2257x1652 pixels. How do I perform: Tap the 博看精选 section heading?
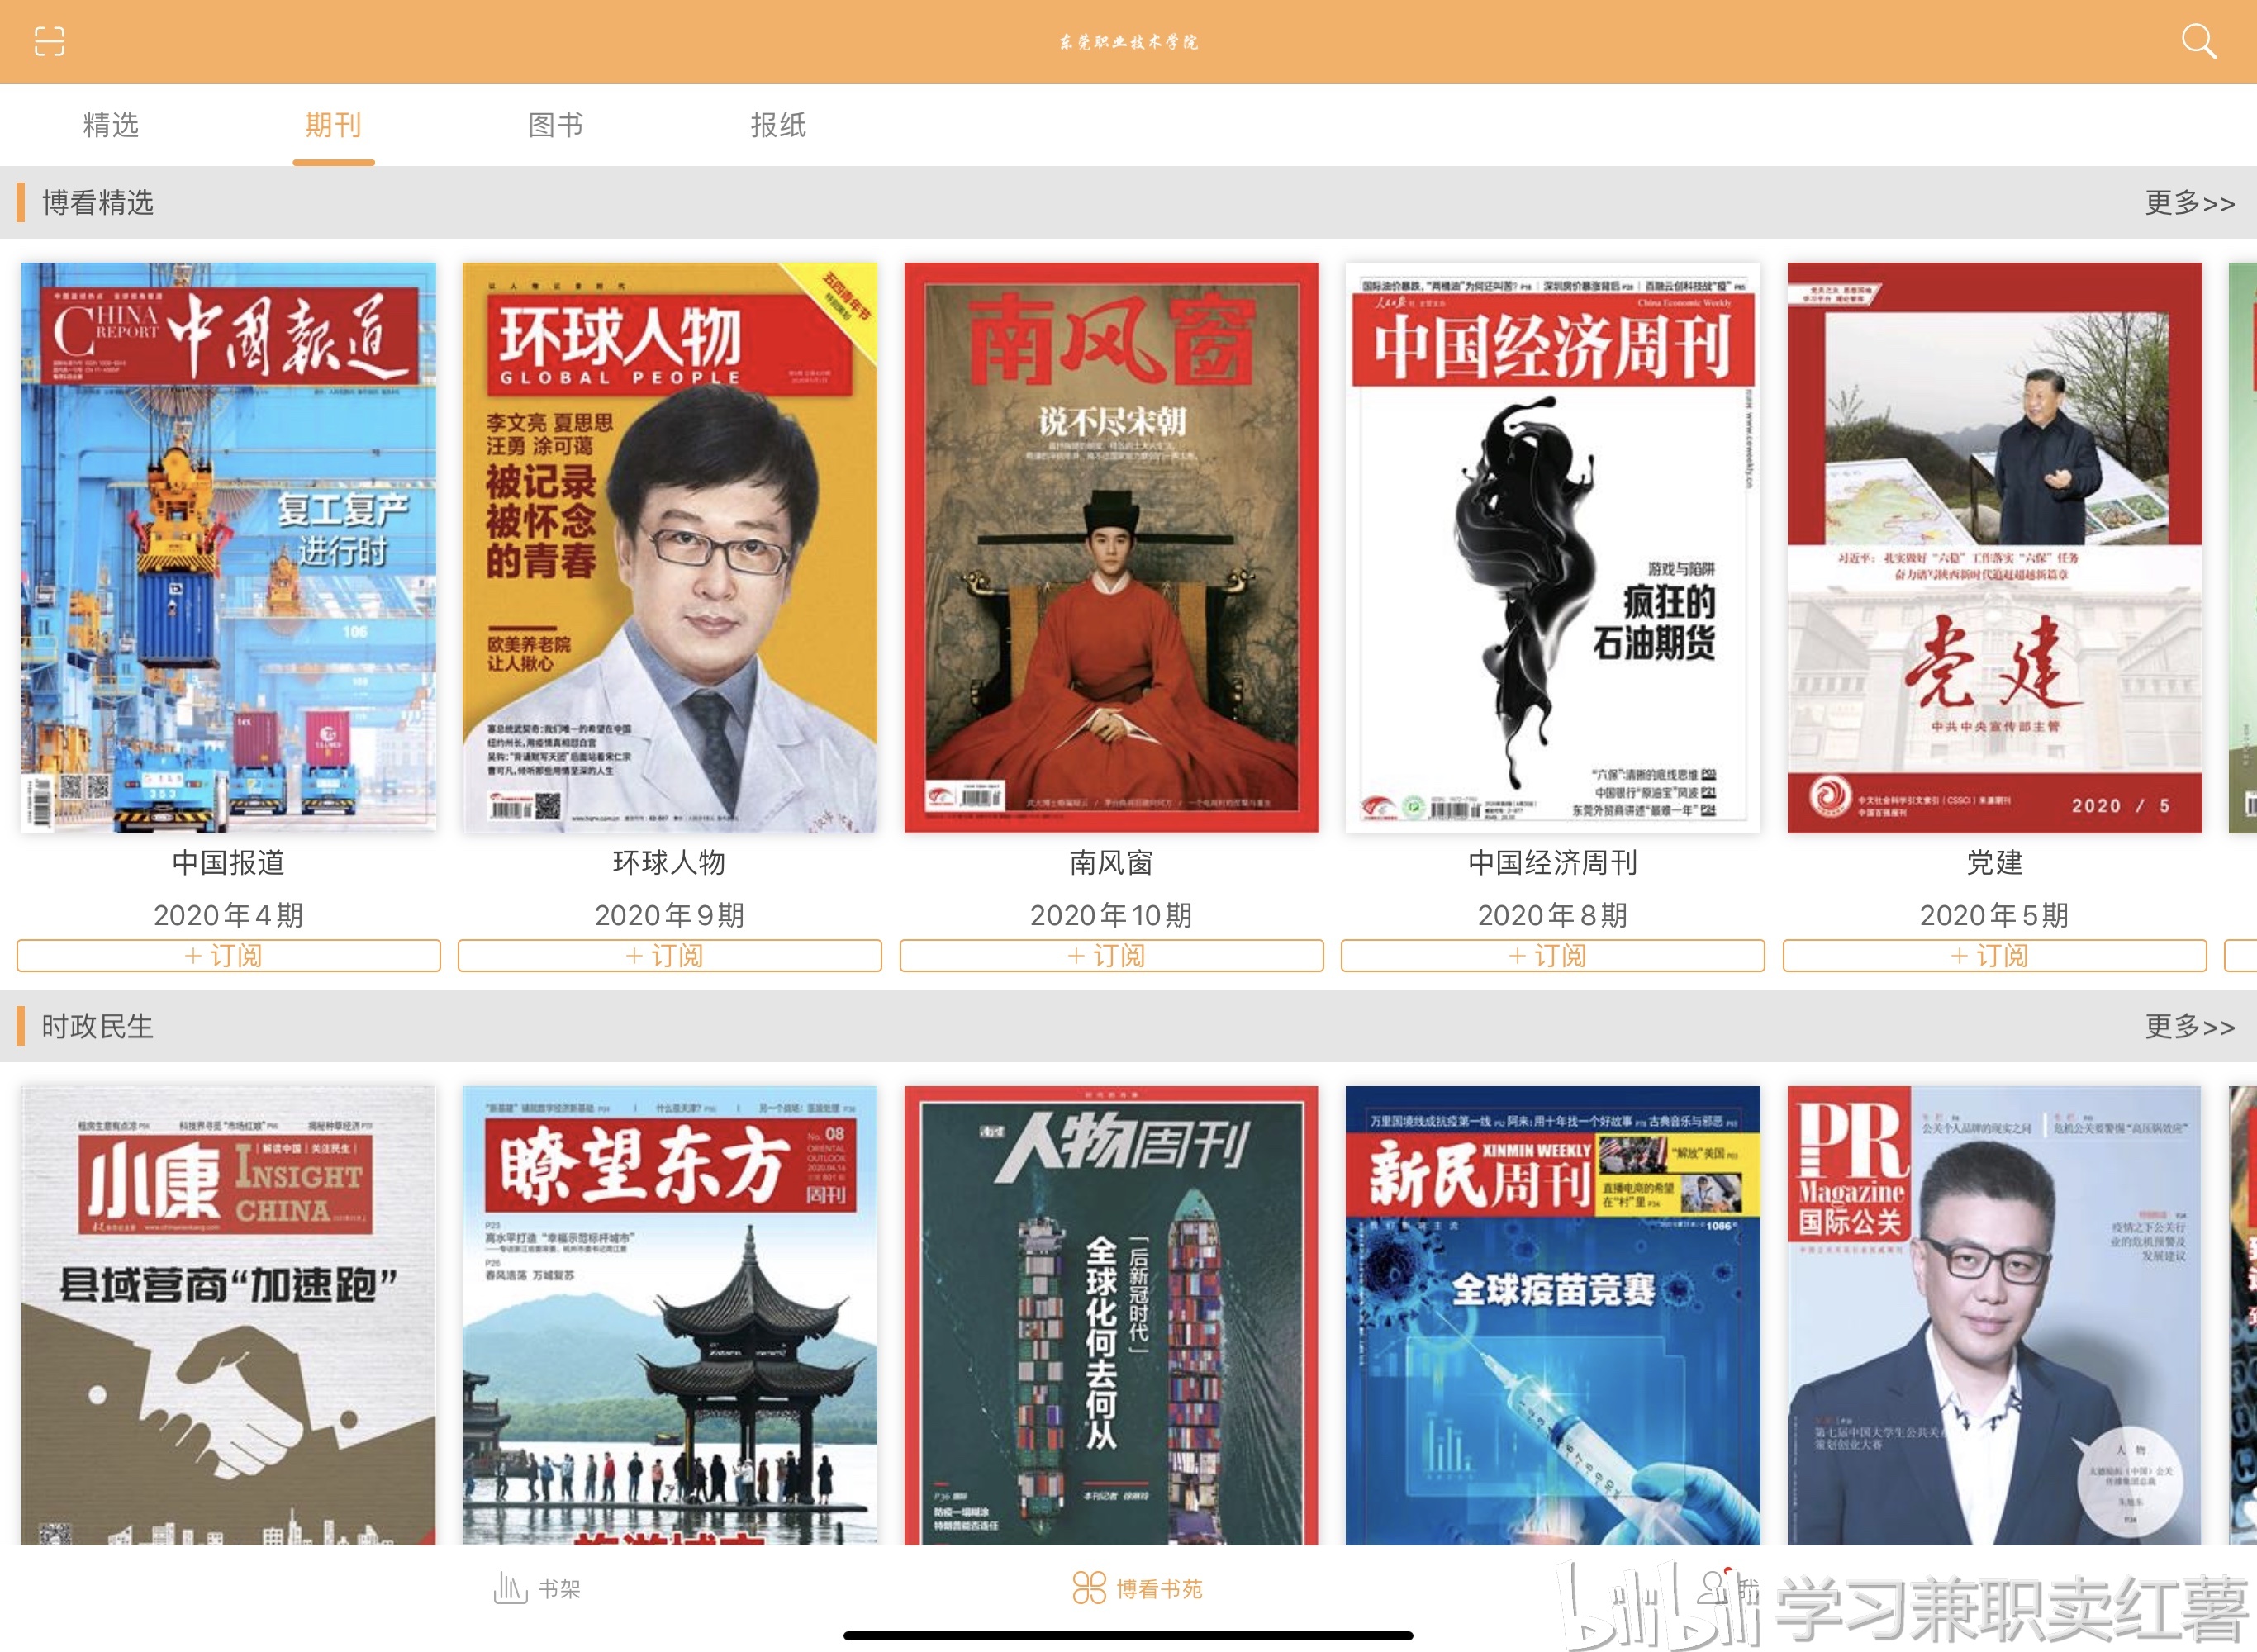pos(97,203)
